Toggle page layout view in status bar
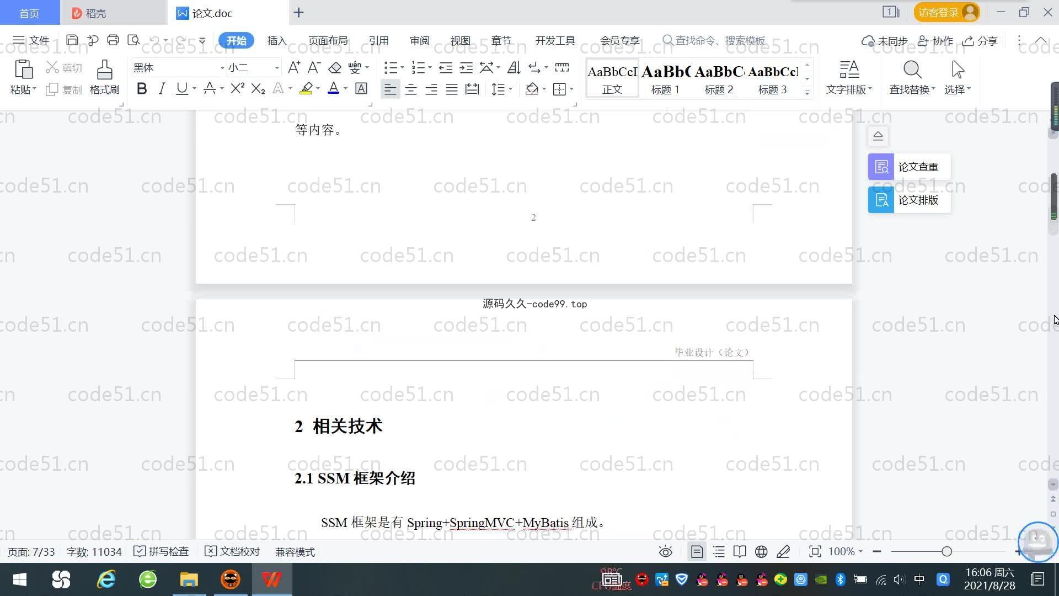The height and width of the screenshot is (596, 1059). (x=697, y=552)
